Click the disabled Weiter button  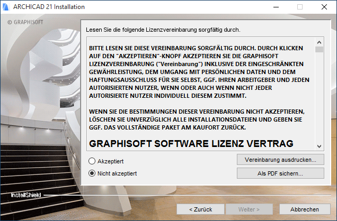(249, 209)
